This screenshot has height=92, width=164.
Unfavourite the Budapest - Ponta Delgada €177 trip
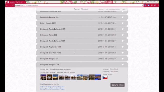point(122,29)
